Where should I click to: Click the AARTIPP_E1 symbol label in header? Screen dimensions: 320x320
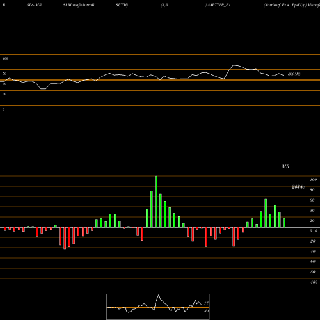219,5
